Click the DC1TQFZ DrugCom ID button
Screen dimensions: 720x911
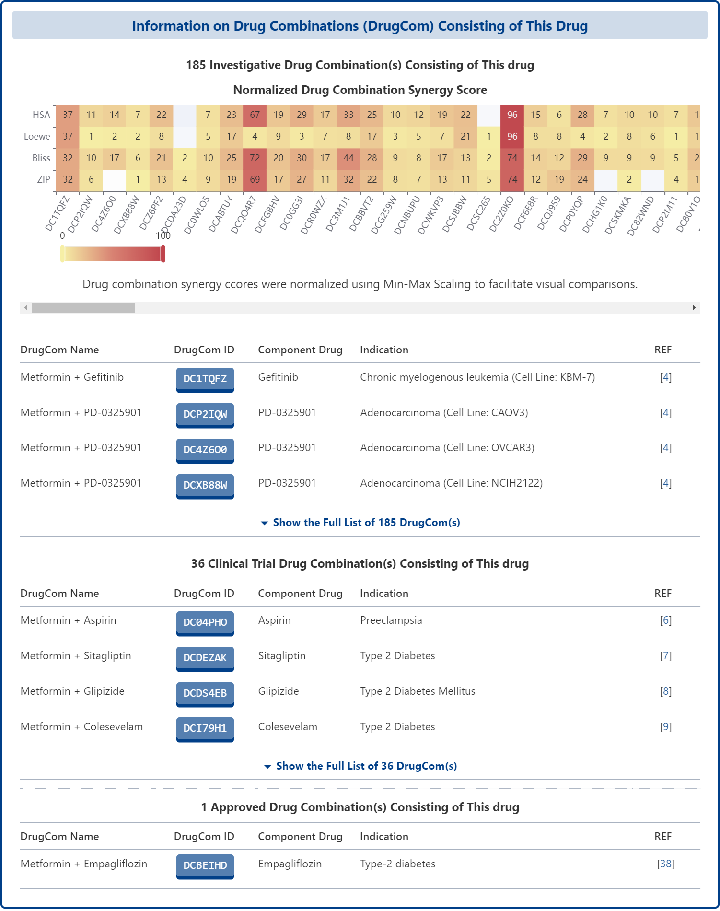point(205,379)
